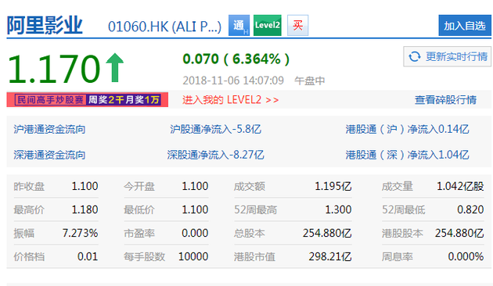
Task: Click ticker 01060.HK (ALI P...)
Action: tap(164, 27)
